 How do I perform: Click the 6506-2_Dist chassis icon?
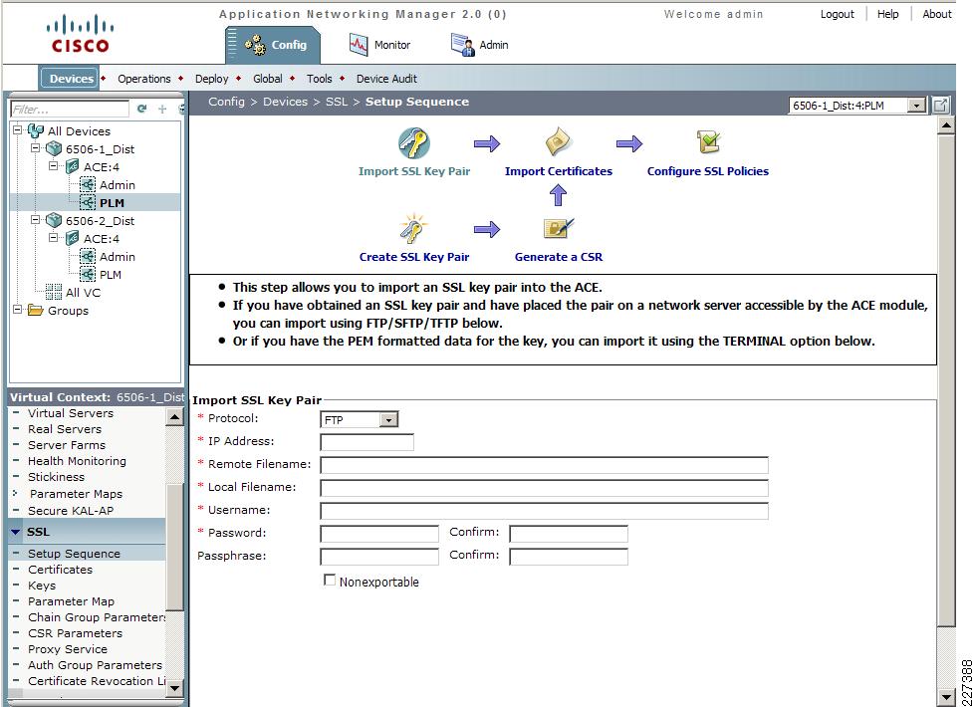click(54, 220)
